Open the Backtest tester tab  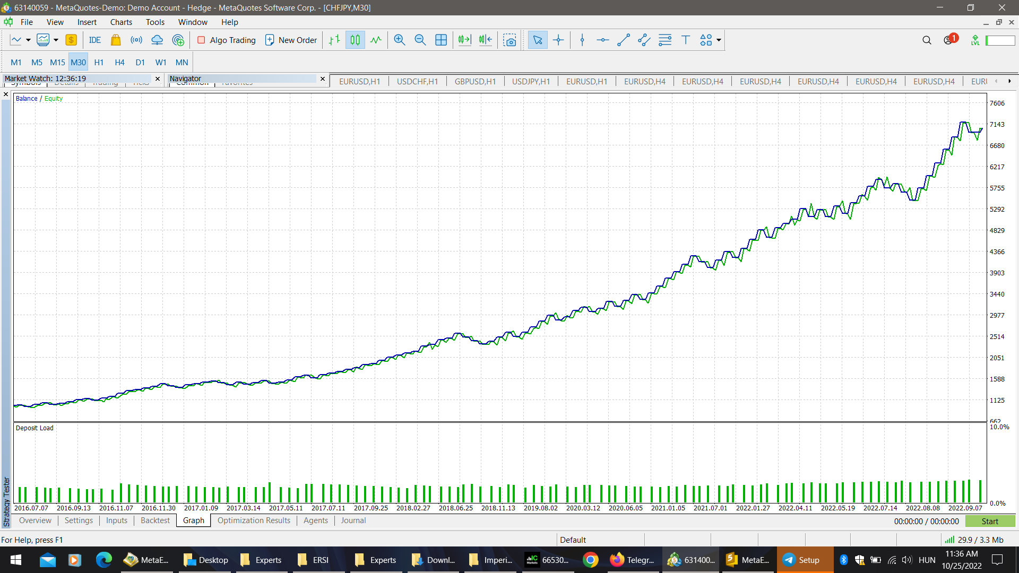[155, 520]
